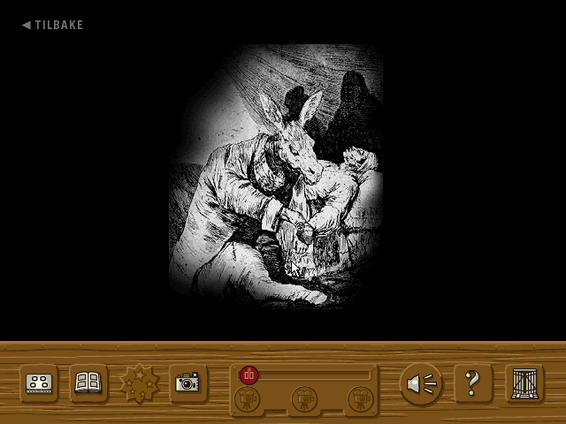Click the loudspeaker sound icon

[x=421, y=383]
